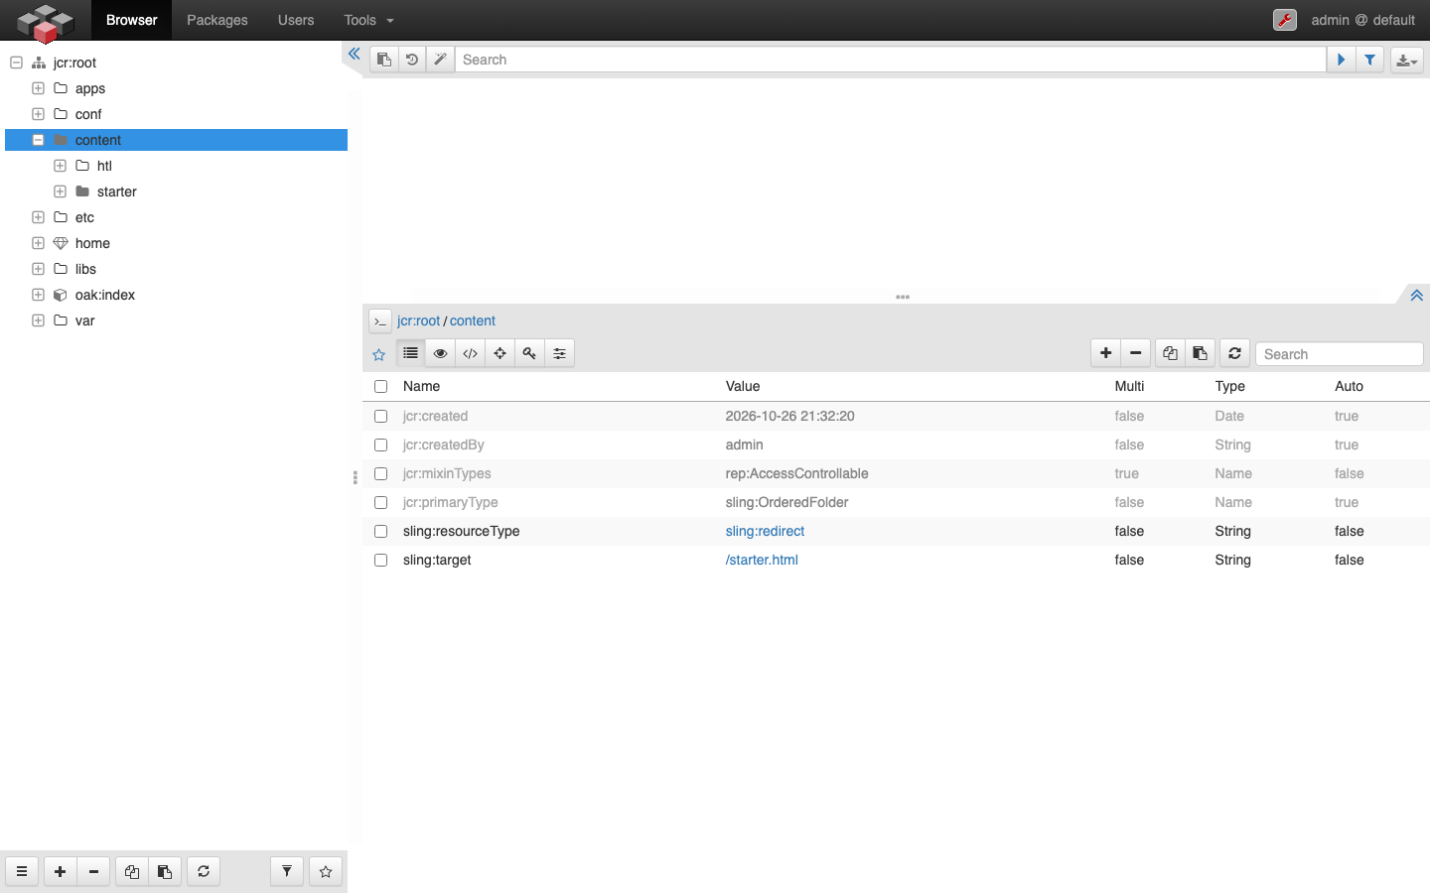
Task: Select the etc folder in the tree
Action: [84, 217]
